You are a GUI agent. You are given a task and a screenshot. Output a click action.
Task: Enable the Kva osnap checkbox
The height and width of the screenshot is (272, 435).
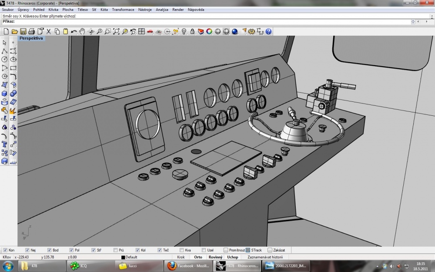click(x=182, y=250)
